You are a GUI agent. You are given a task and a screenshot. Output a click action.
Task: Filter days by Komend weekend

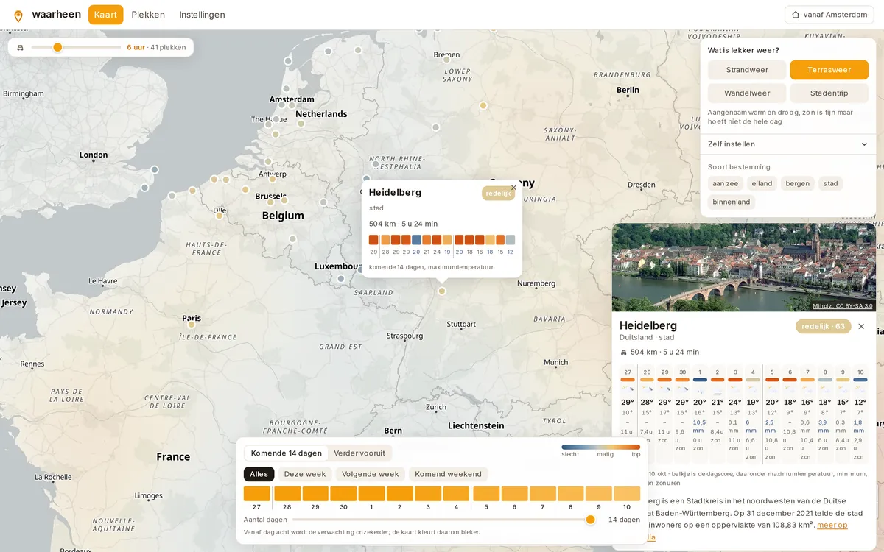(x=448, y=474)
